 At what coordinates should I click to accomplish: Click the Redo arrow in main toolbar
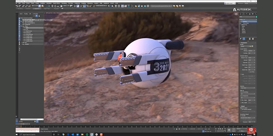pos(20,6)
